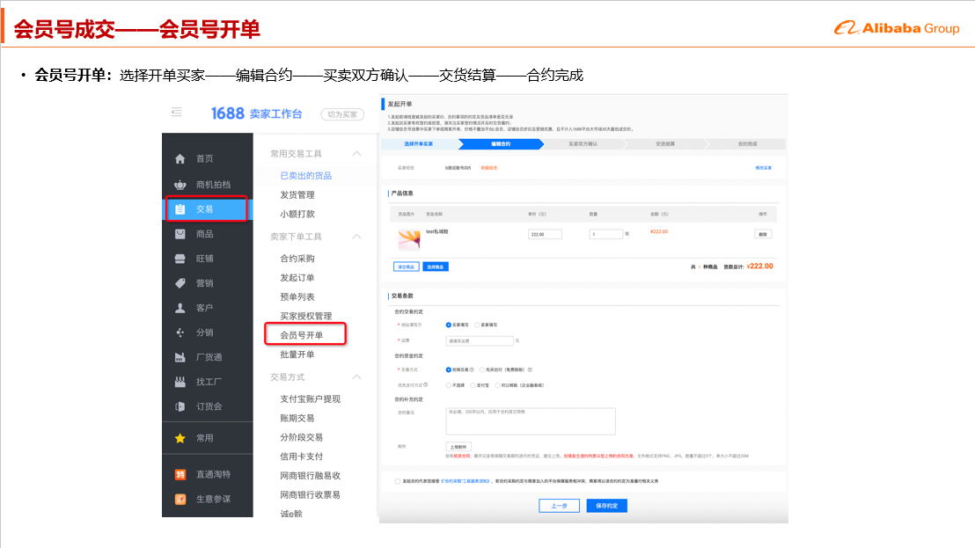The width and height of the screenshot is (975, 548).
Task: Open 会员号开单 menu item
Action: click(302, 335)
